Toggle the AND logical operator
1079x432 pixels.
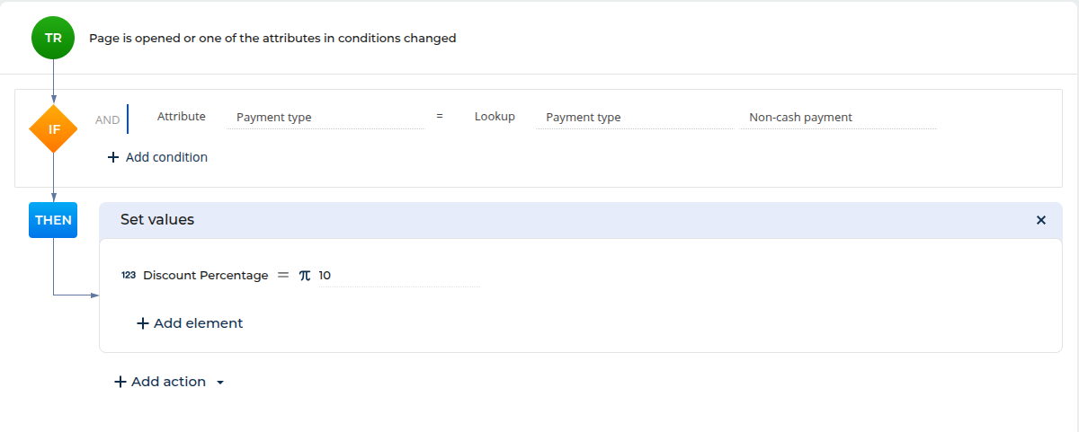pos(107,119)
